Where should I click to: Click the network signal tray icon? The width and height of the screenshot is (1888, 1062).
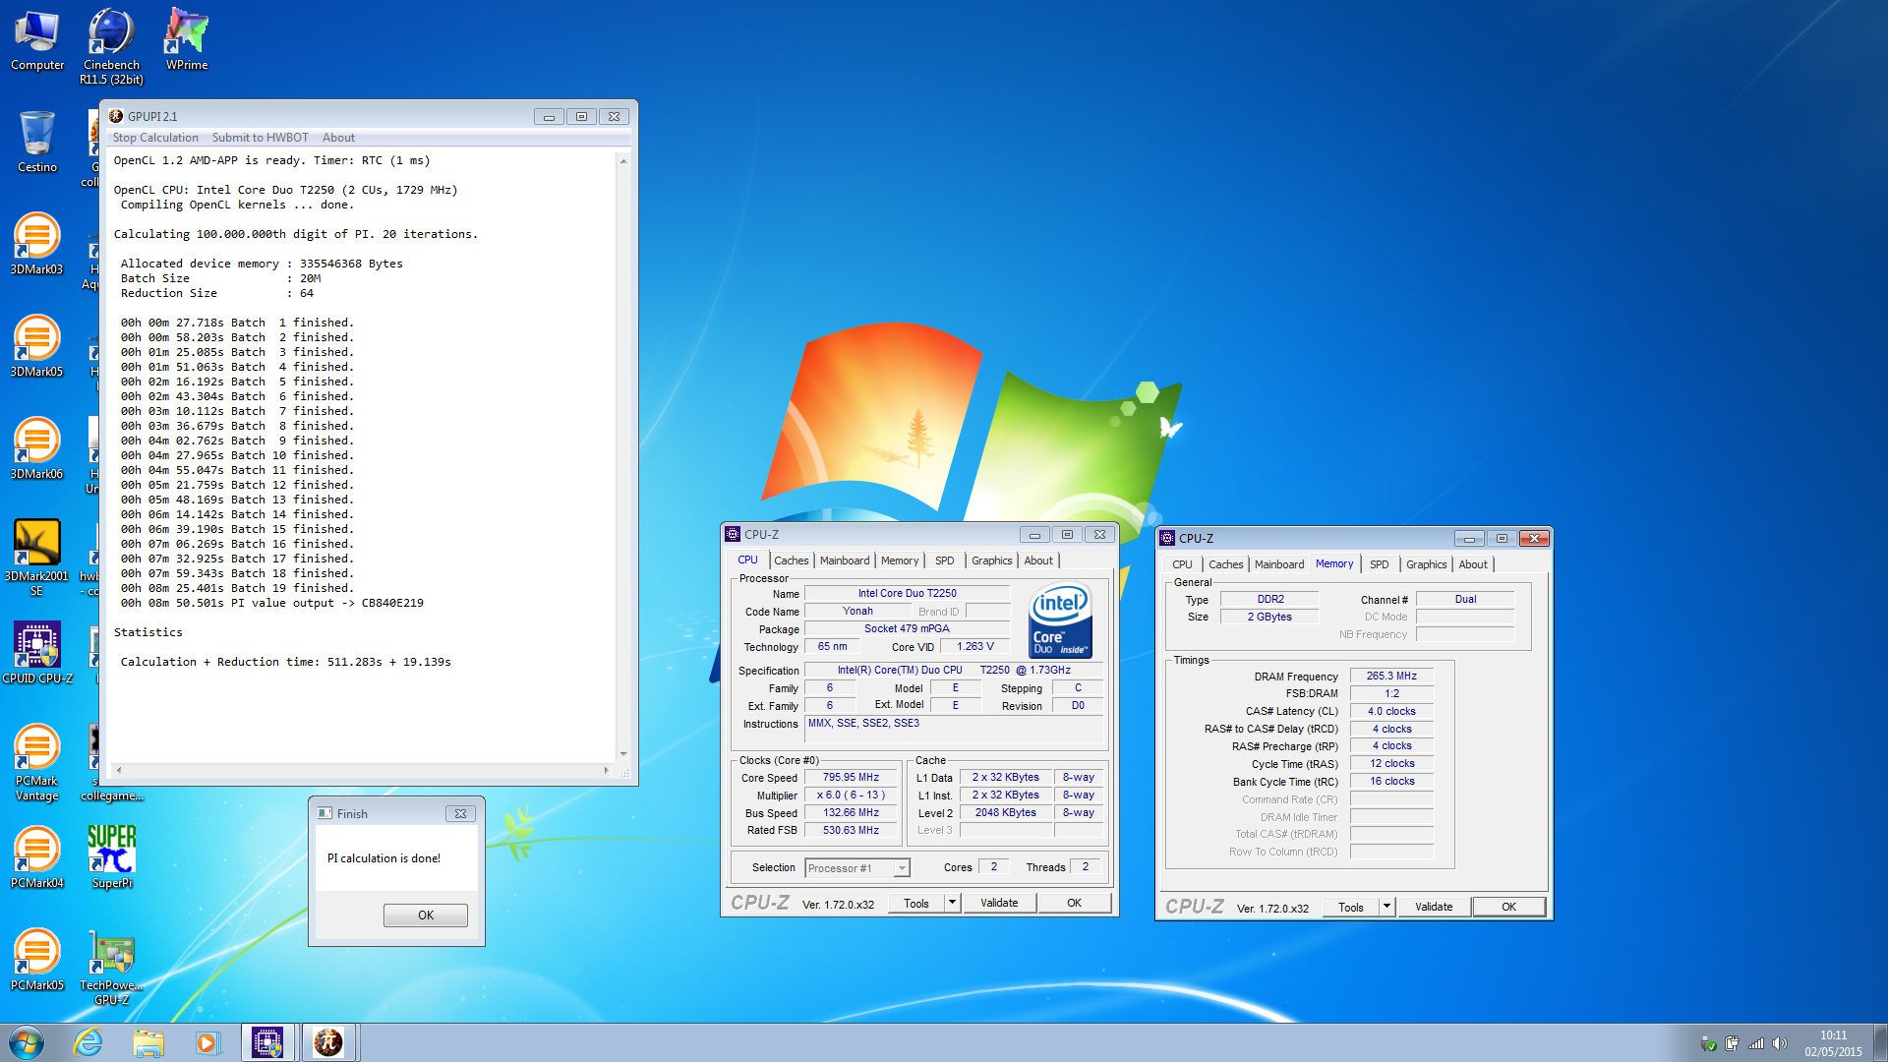pyautogui.click(x=1755, y=1043)
